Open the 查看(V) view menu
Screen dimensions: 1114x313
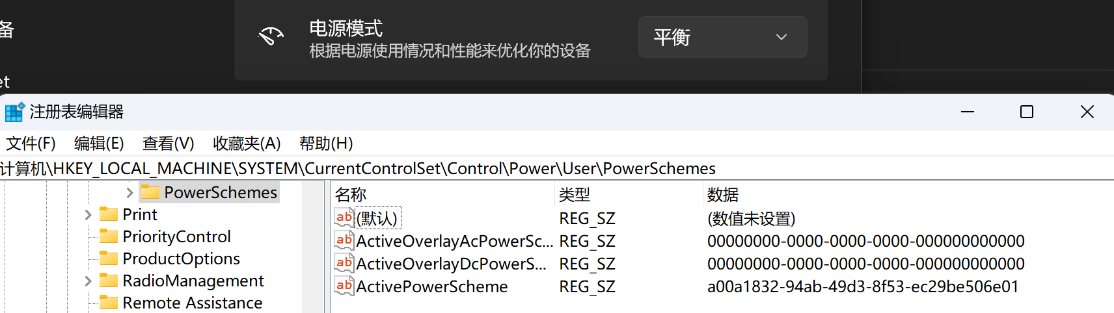(168, 144)
